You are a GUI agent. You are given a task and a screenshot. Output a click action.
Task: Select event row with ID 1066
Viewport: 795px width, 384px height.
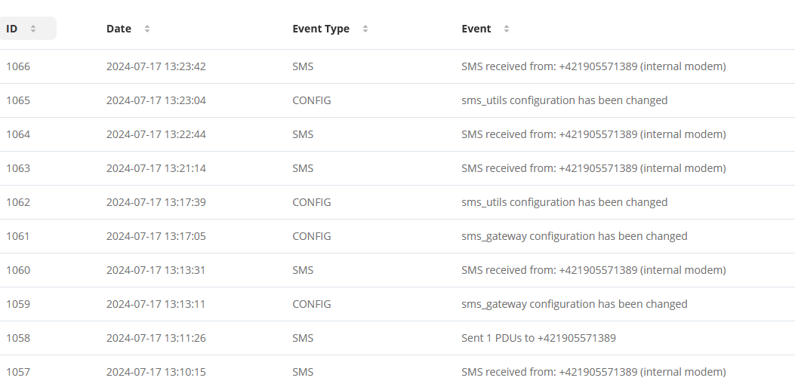(x=397, y=66)
